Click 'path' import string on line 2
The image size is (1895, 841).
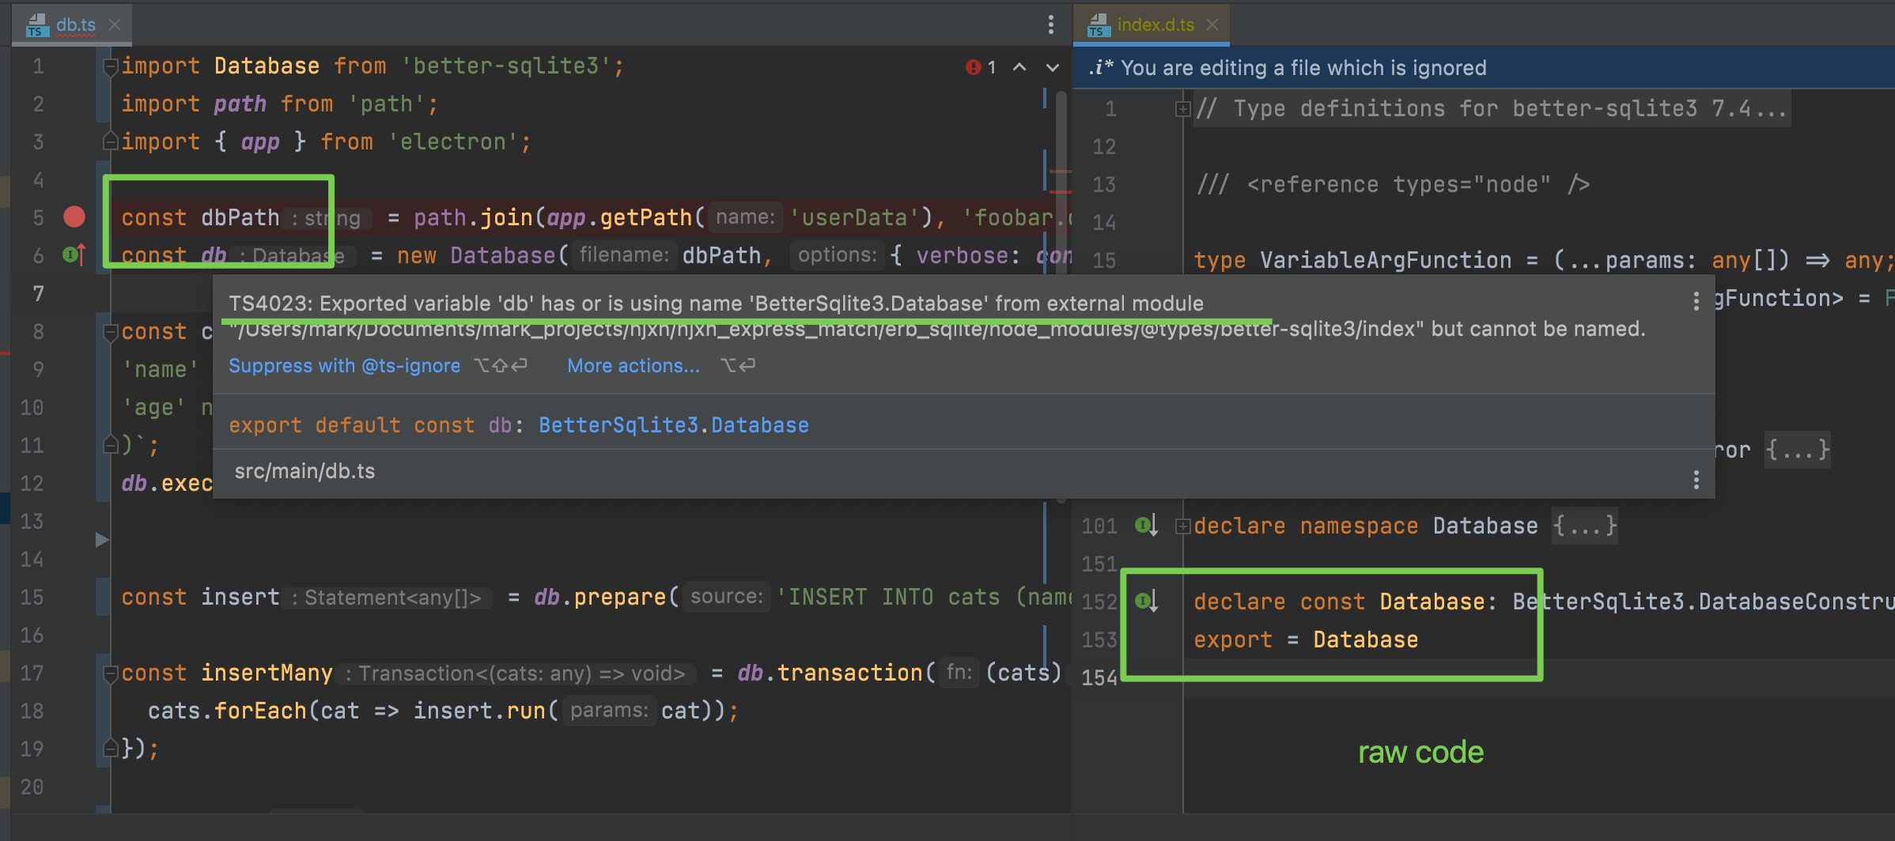[387, 104]
